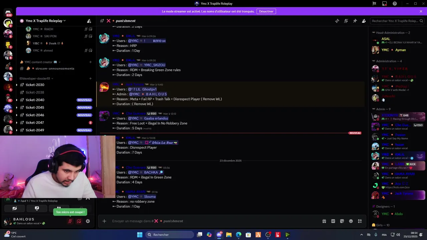
Task: Show hidden system tray icons chevron
Action: point(361,235)
